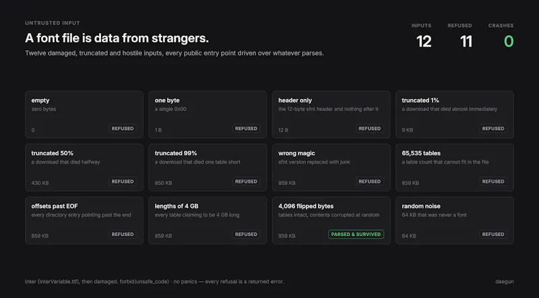The width and height of the screenshot is (539, 298).
Task: Open the wrong magic card
Action: pyautogui.click(x=331, y=167)
